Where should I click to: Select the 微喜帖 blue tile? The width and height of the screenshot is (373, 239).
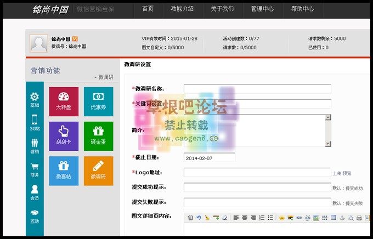[x=64, y=171]
